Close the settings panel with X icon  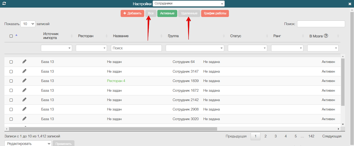pyautogui.click(x=350, y=4)
